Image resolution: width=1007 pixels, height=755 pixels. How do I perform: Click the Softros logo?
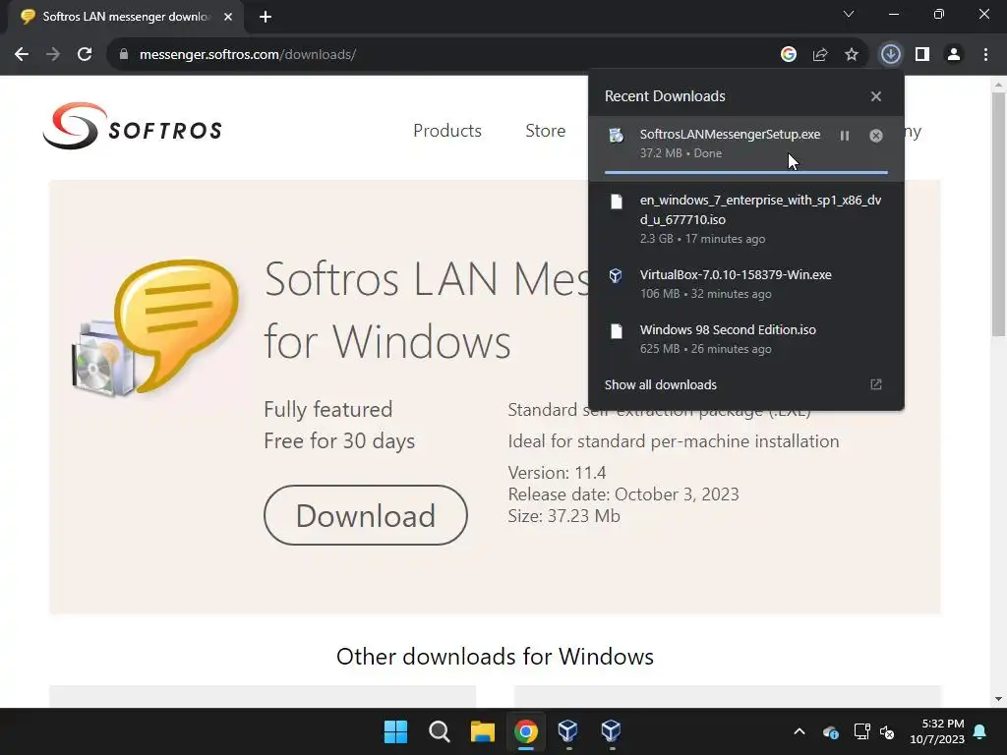click(x=133, y=127)
